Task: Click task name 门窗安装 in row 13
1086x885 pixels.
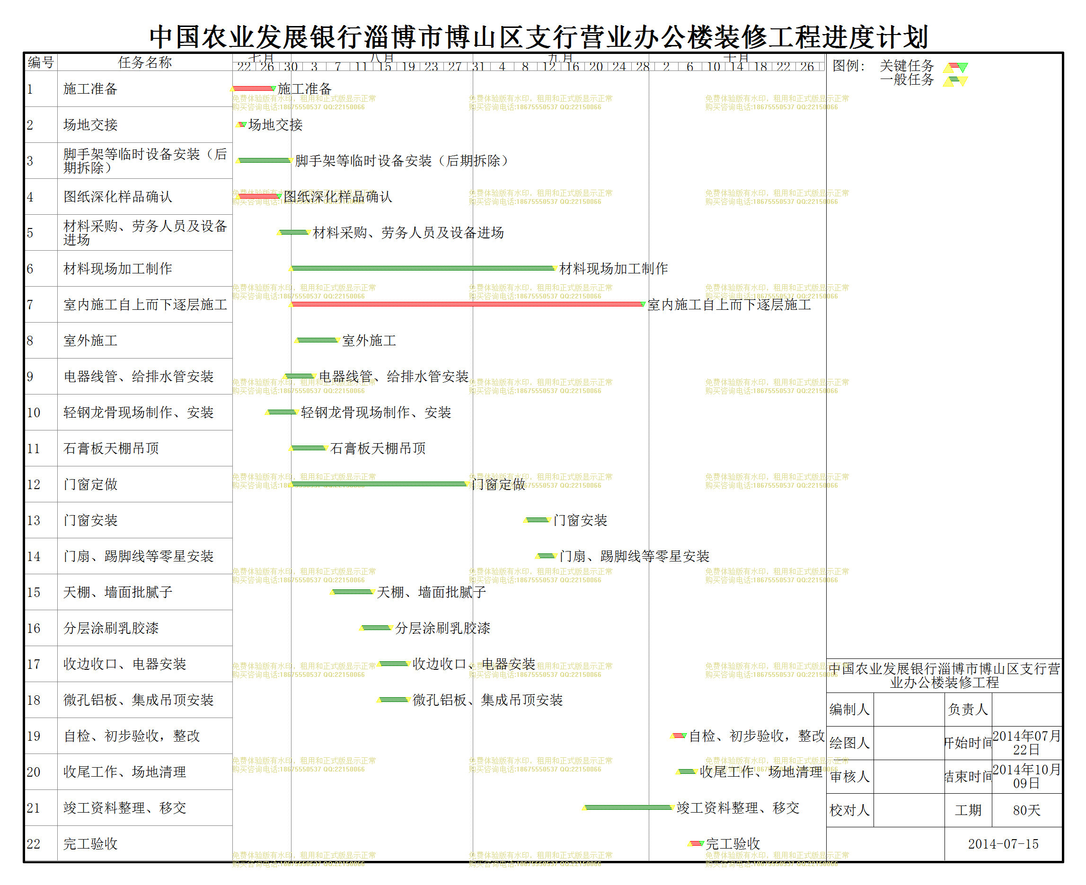Action: 90,520
